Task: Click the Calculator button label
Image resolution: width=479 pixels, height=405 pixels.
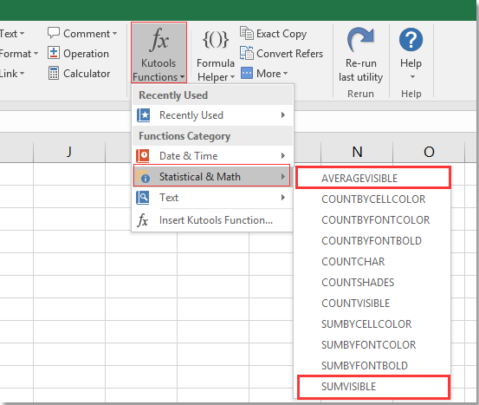Action: (87, 74)
